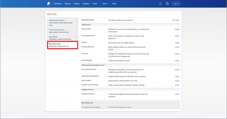
Task: Click the Selling online section header
Action: pos(86,25)
